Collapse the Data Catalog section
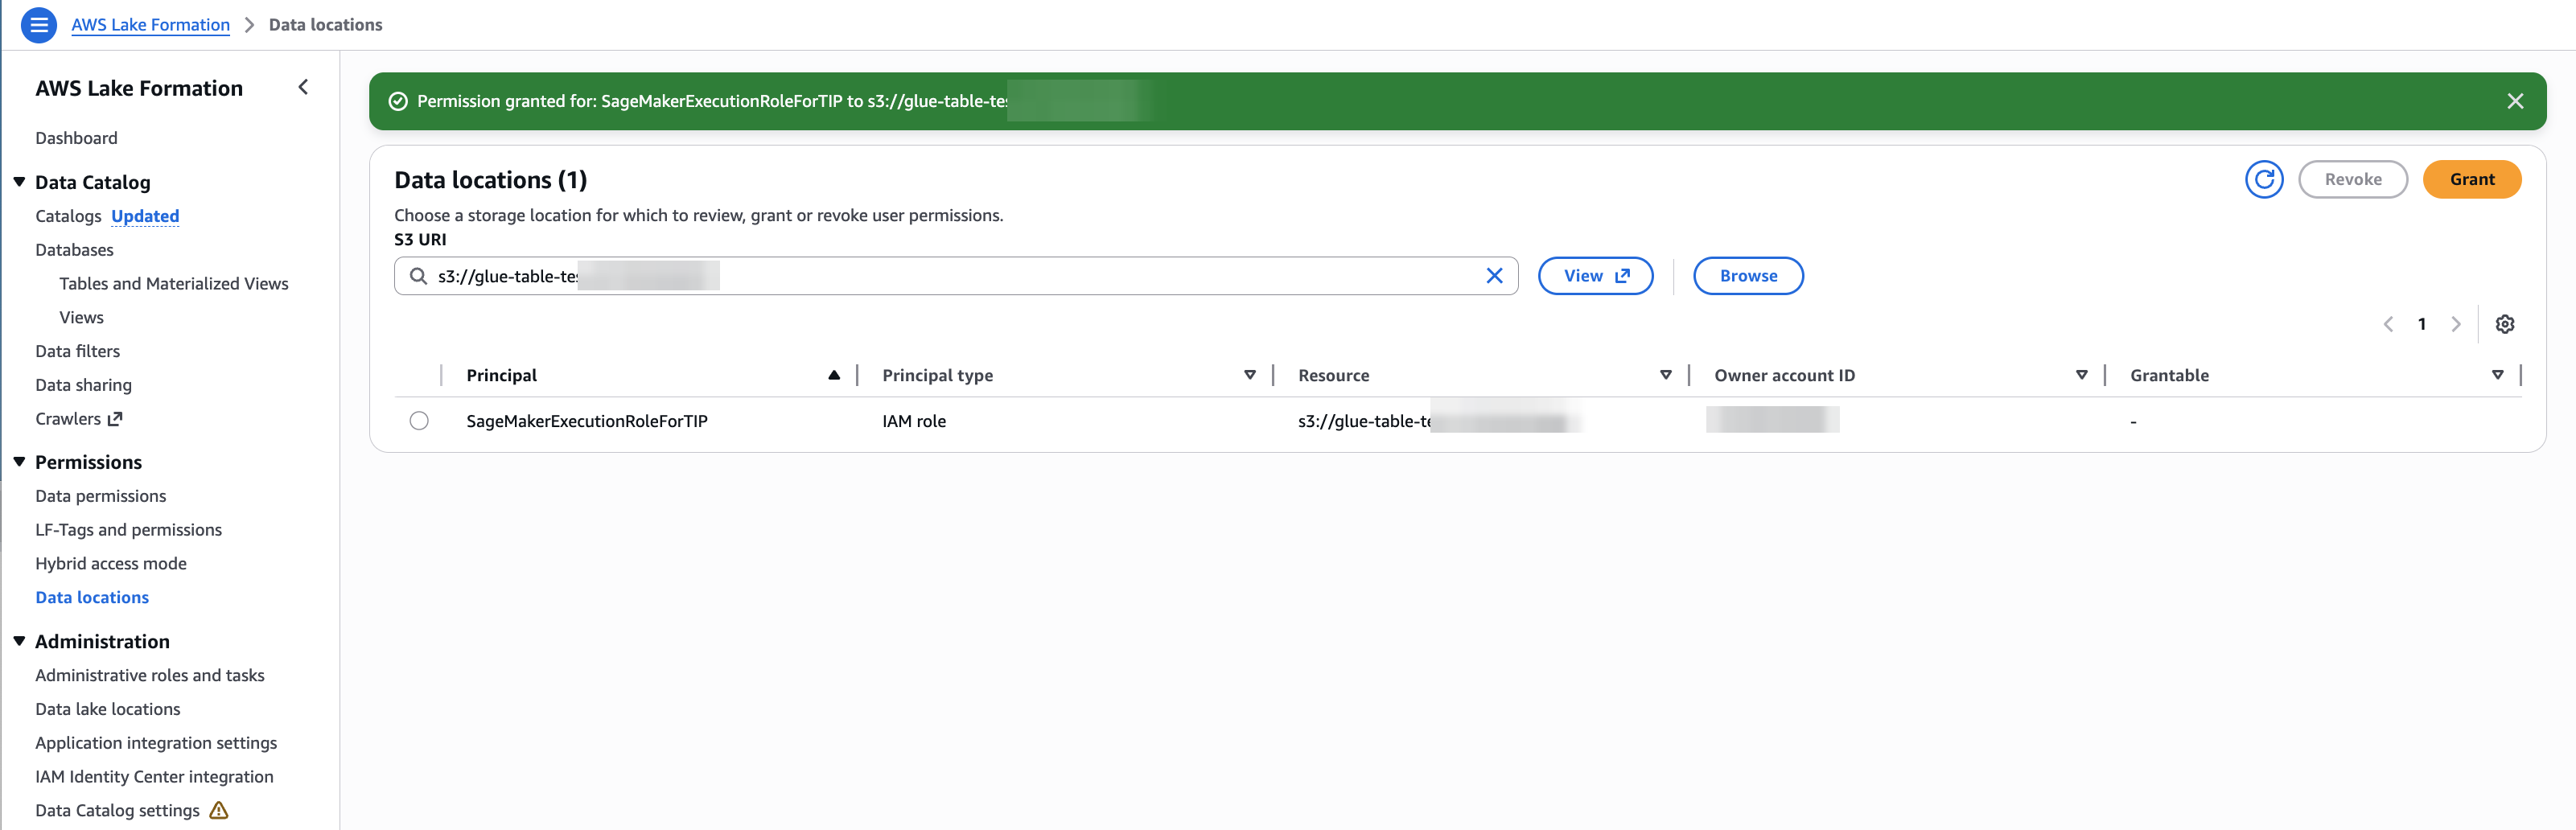This screenshot has width=2576, height=830. pos(19,182)
